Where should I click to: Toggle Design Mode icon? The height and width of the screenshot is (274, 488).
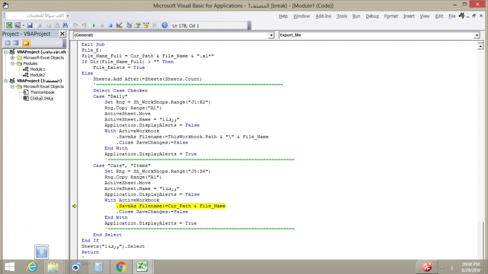point(119,25)
